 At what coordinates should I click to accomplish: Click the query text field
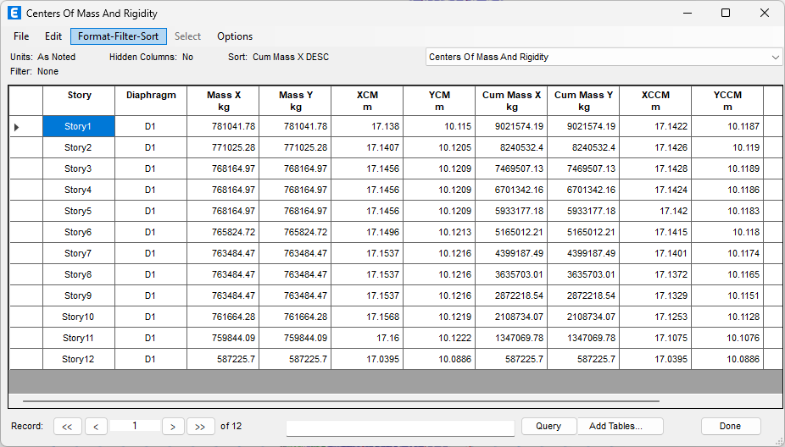coord(400,428)
